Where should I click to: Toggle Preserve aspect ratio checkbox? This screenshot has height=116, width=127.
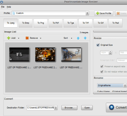point(102,67)
